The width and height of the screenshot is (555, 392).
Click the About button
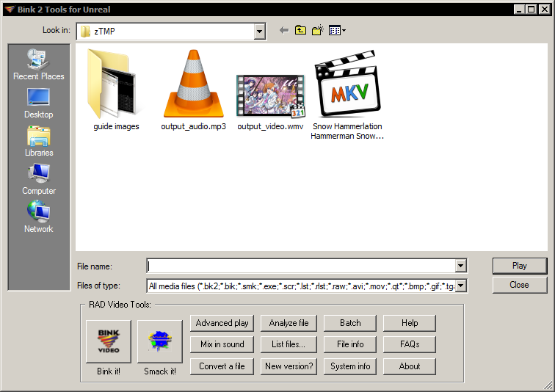[410, 366]
